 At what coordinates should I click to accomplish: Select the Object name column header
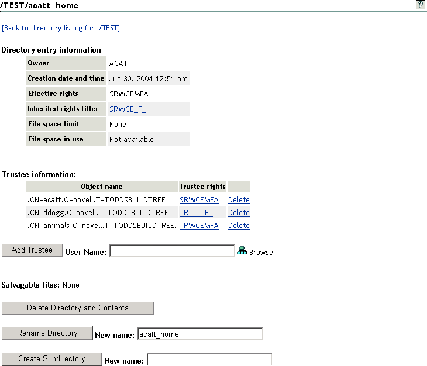tap(102, 187)
